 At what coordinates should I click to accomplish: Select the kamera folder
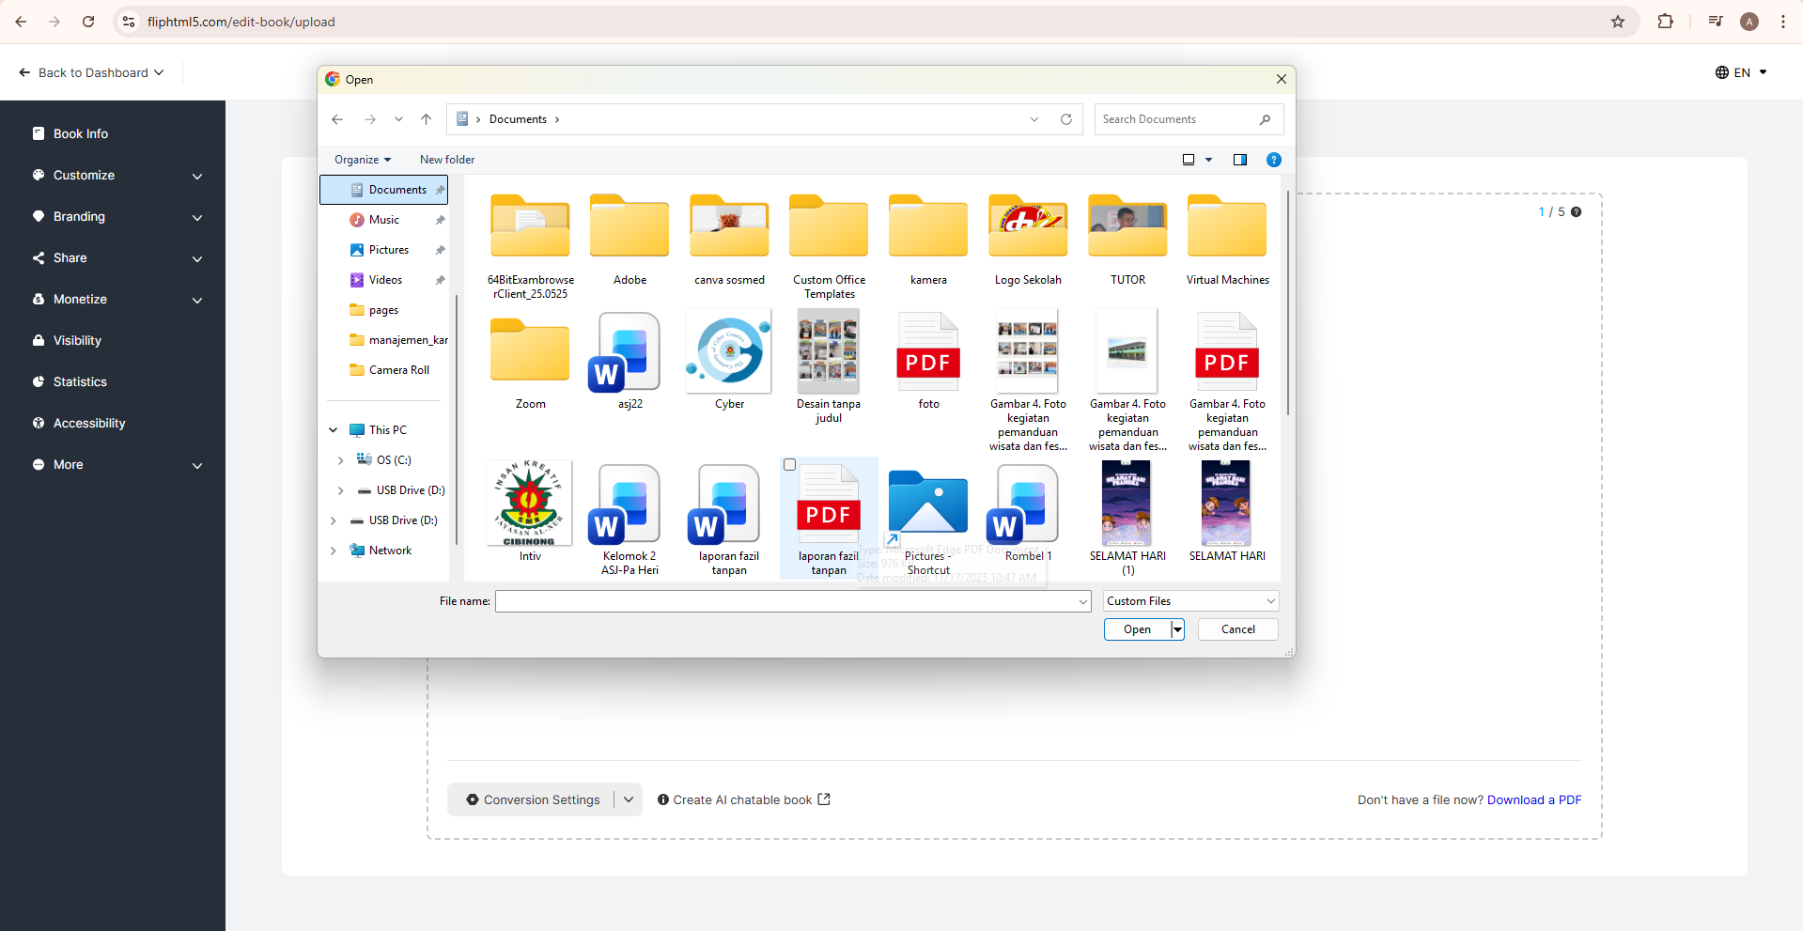tap(928, 240)
